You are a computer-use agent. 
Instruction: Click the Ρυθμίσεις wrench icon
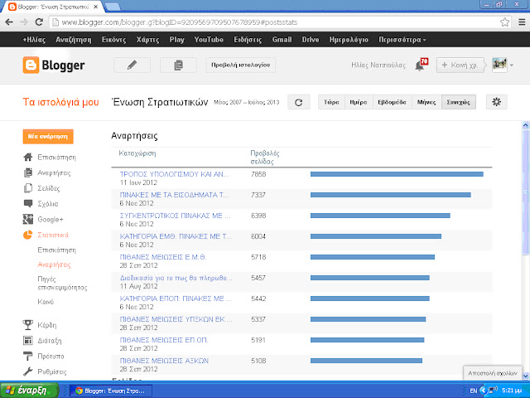point(27,371)
